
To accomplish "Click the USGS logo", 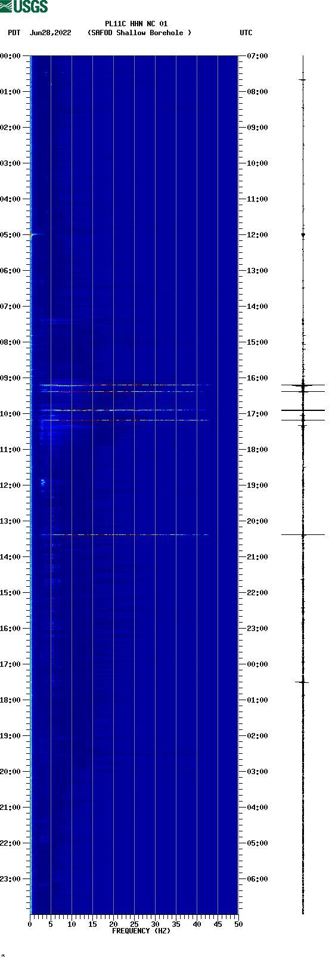I will pos(24,7).
